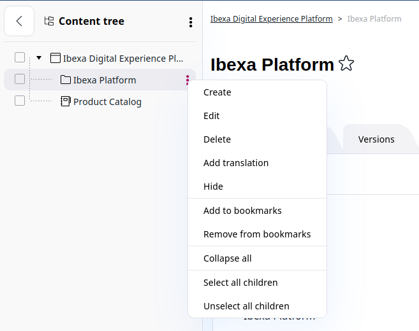Click Add translation in the context menu
This screenshot has height=331, width=419.
[x=236, y=163]
